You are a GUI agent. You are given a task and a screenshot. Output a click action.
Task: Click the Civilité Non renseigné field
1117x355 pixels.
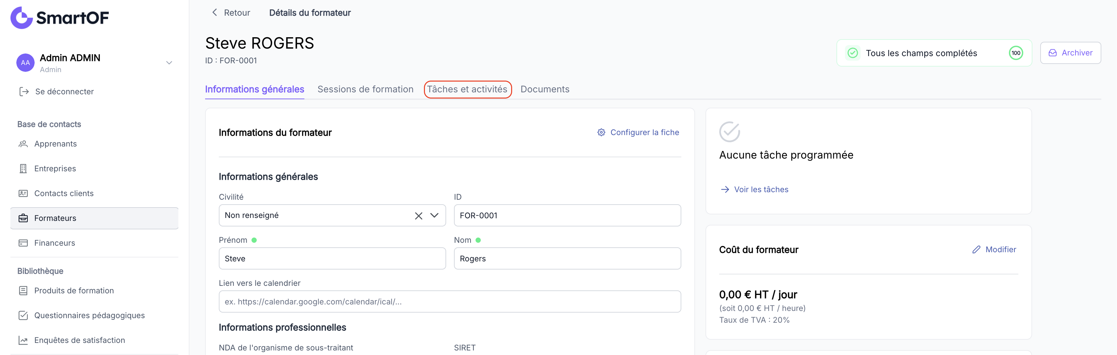click(x=332, y=215)
